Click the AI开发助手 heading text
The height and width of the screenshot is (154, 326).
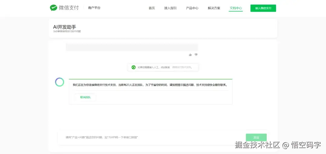pyautogui.click(x=65, y=27)
